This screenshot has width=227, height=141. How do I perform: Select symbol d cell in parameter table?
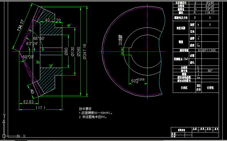195,3
